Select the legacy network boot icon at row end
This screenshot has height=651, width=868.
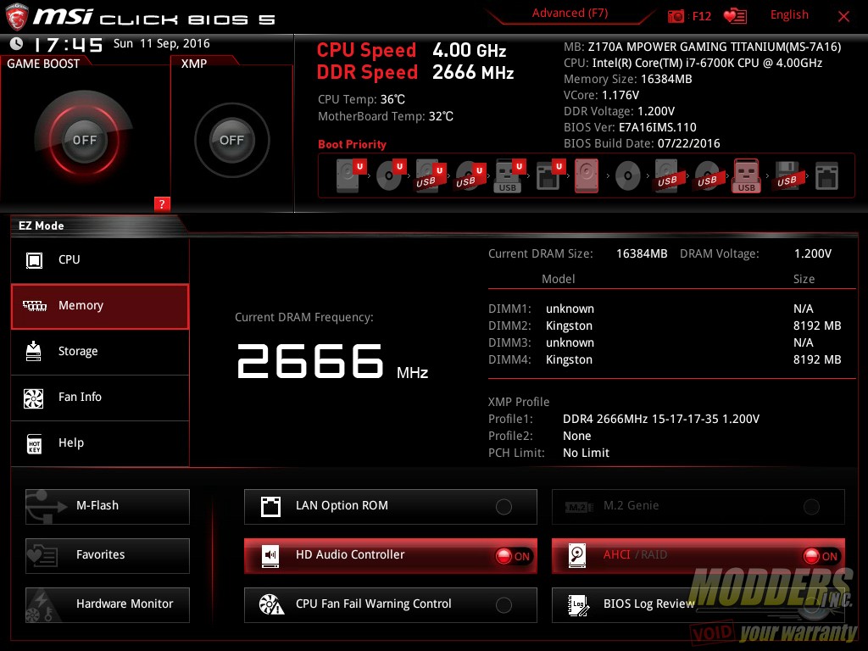[826, 176]
